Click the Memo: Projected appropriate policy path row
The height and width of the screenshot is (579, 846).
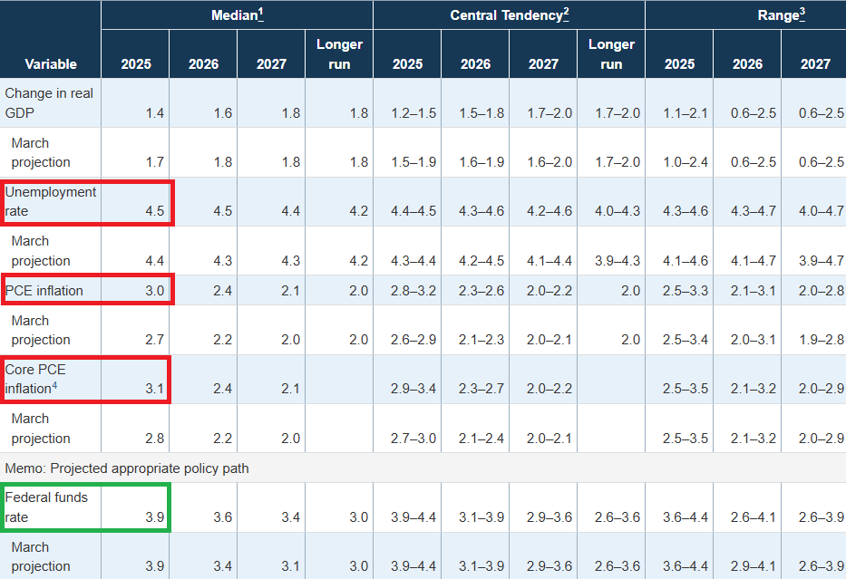(x=127, y=468)
